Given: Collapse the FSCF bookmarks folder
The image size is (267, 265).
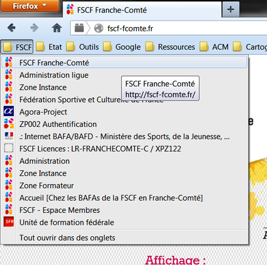Looking at the screenshot, I should click(17, 47).
